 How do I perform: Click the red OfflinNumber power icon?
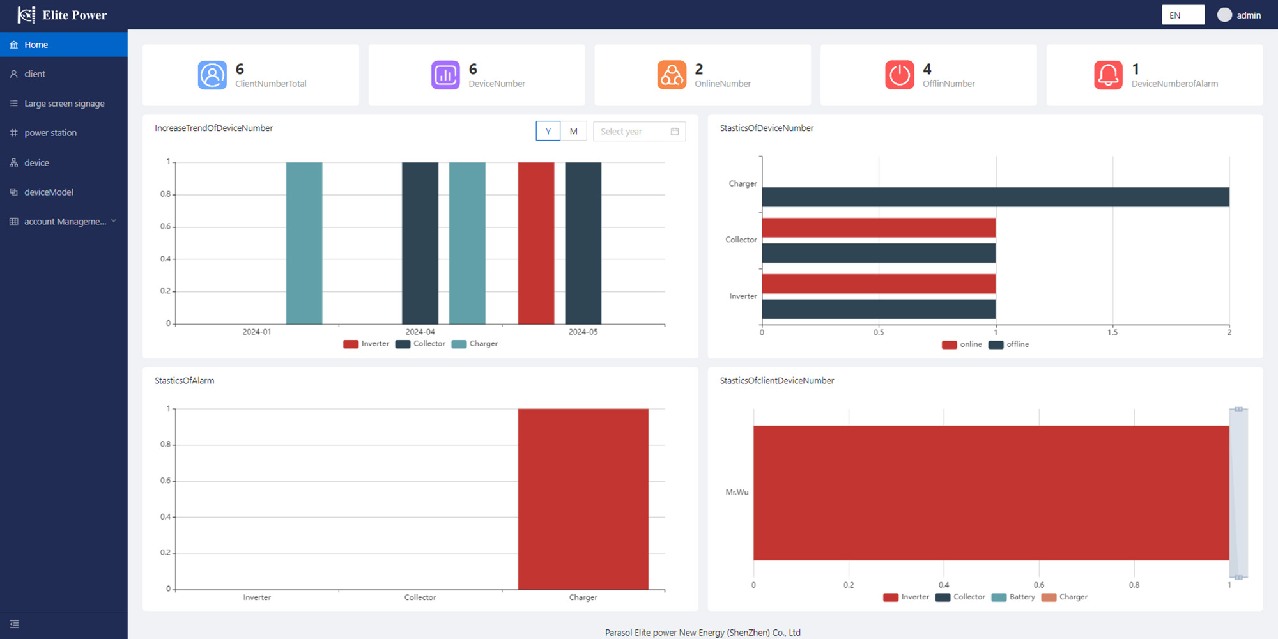tap(899, 75)
